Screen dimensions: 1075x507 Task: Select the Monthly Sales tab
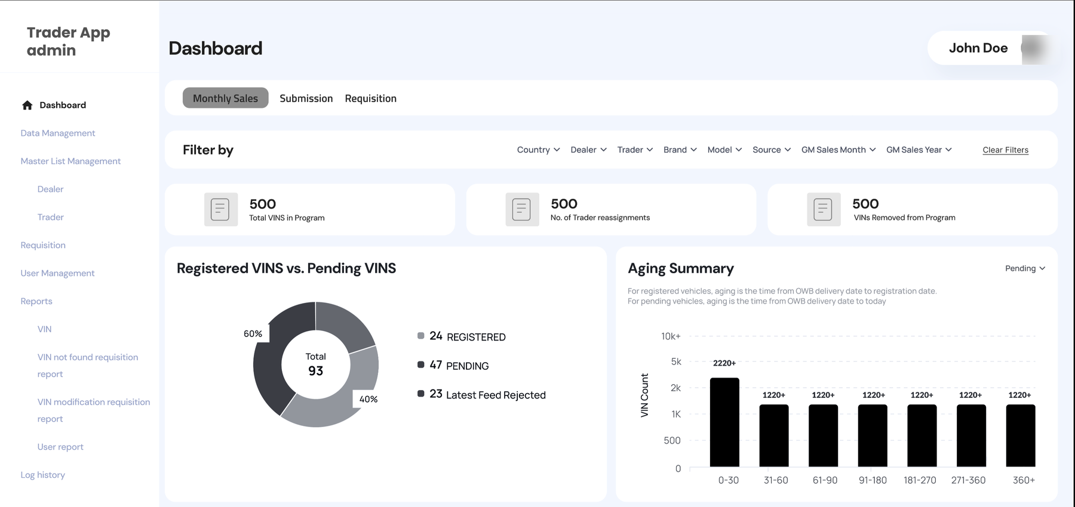(225, 98)
